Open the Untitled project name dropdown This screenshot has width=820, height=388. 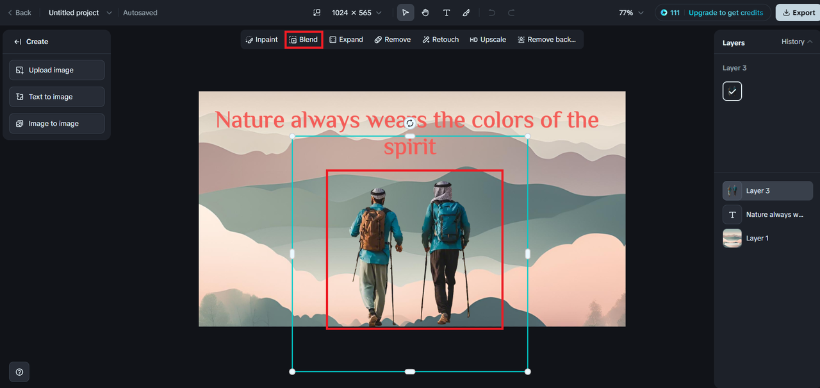(x=80, y=13)
